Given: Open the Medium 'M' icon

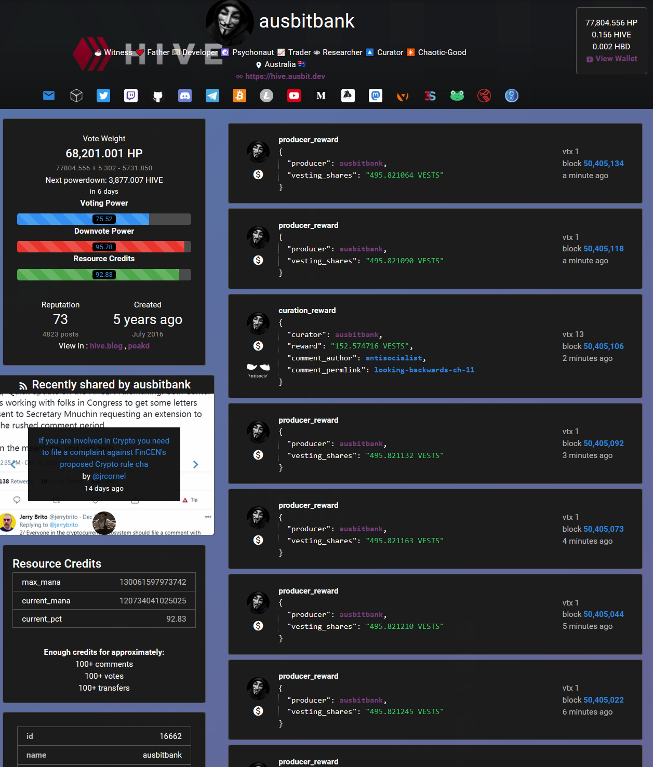Looking at the screenshot, I should 321,96.
